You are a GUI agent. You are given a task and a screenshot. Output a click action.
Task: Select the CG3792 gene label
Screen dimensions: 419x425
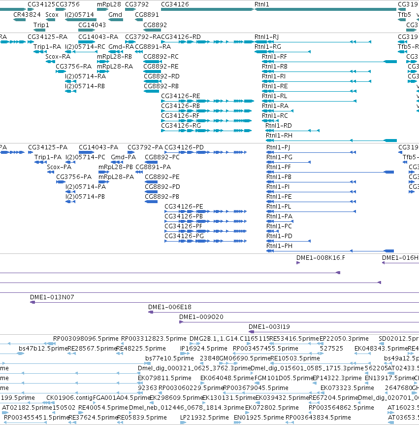tap(137, 4)
